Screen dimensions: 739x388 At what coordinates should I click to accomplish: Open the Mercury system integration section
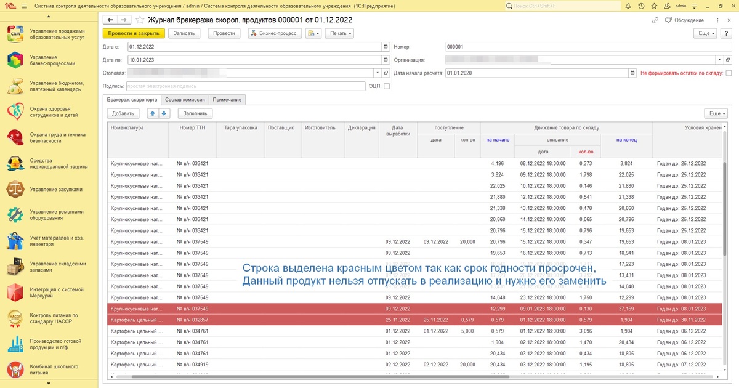pyautogui.click(x=49, y=293)
